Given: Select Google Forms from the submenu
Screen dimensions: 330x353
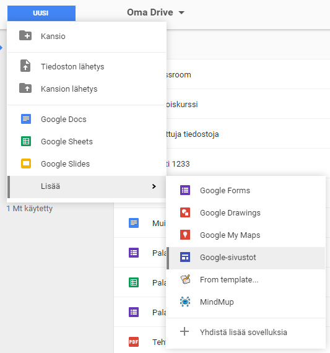Looking at the screenshot, I should pos(246,191).
